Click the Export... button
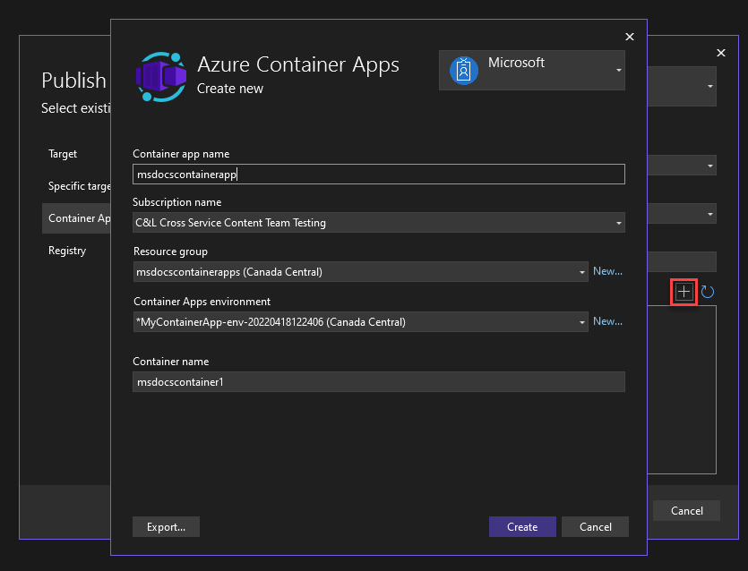Screen dimensions: 748x571 (166, 527)
